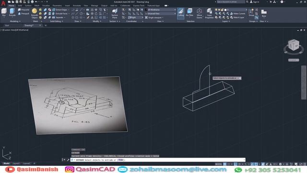This screenshot has width=307, height=173.
Task: Open the Unsaved View dropdown
Action: point(160,13)
